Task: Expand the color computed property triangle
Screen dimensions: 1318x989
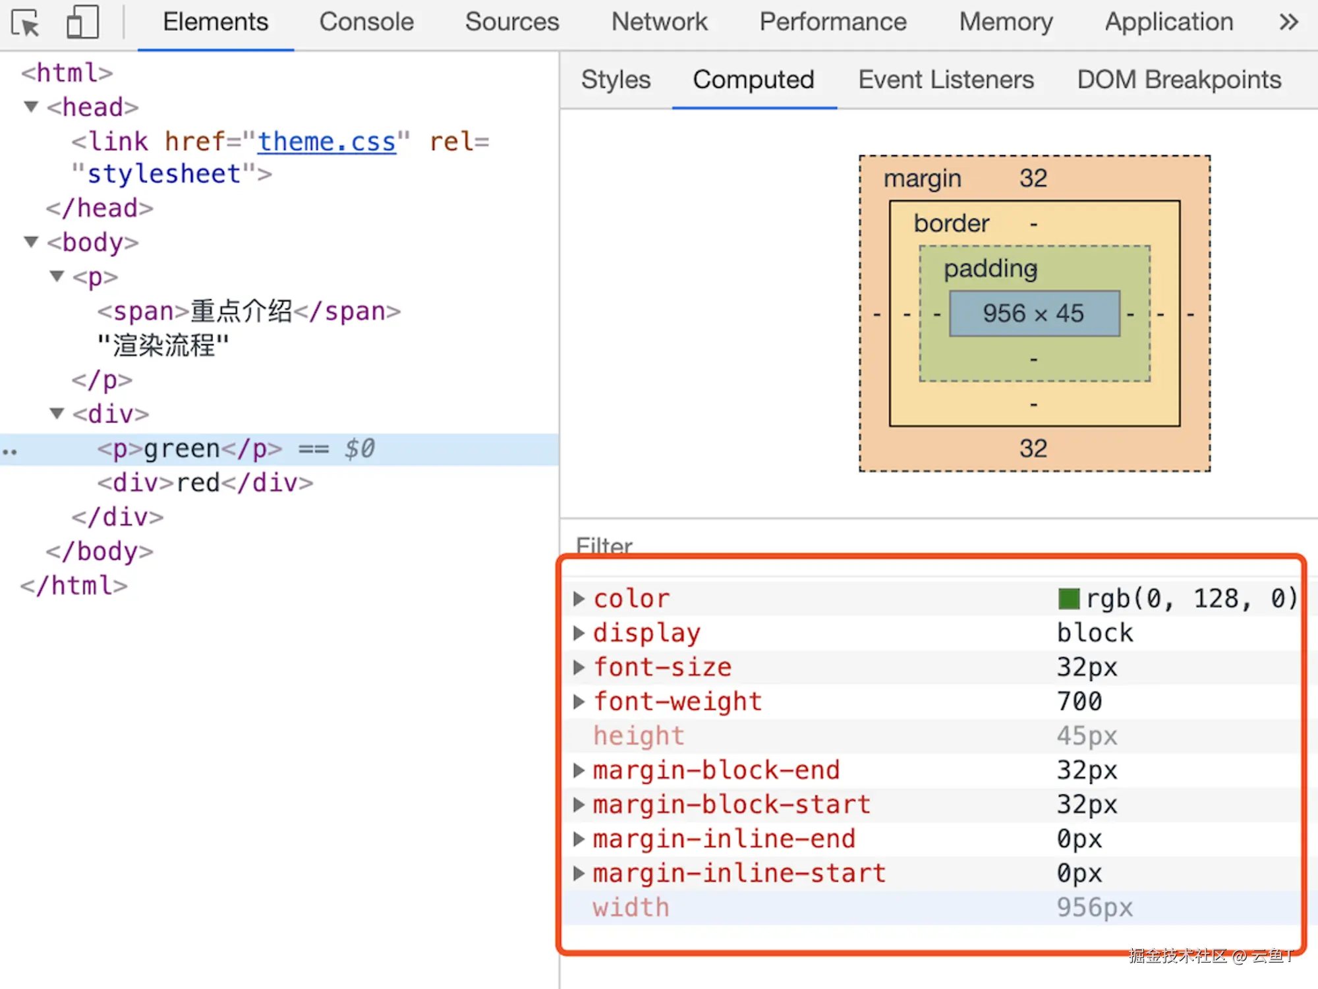Action: click(x=579, y=598)
